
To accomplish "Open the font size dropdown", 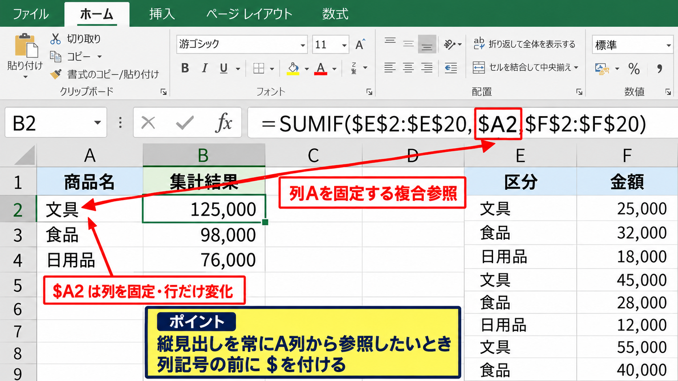I will [x=344, y=45].
